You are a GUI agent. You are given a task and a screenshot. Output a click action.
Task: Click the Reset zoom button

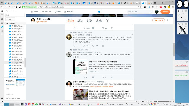pyautogui.click(x=151, y=102)
